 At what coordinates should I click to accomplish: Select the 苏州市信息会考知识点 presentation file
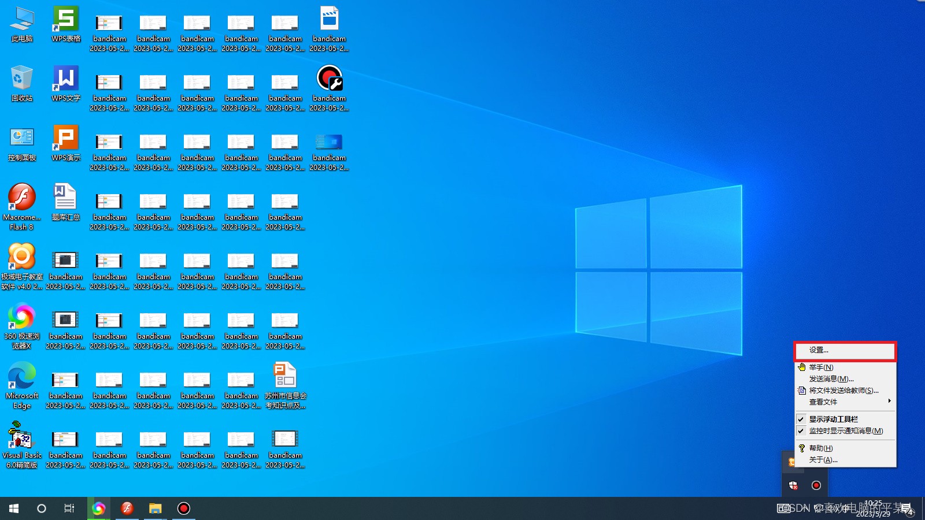tap(285, 376)
